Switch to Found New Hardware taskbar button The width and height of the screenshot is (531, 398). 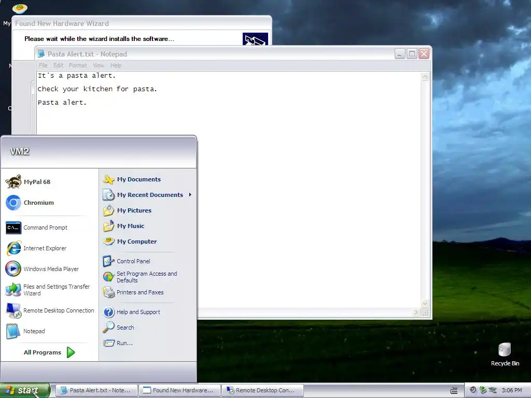point(179,390)
